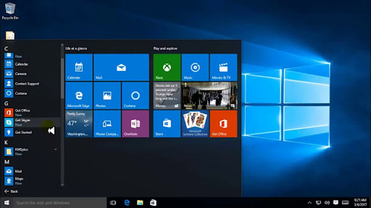The height and width of the screenshot is (208, 371).
Task: Open the OneNote tile
Action: [x=135, y=124]
